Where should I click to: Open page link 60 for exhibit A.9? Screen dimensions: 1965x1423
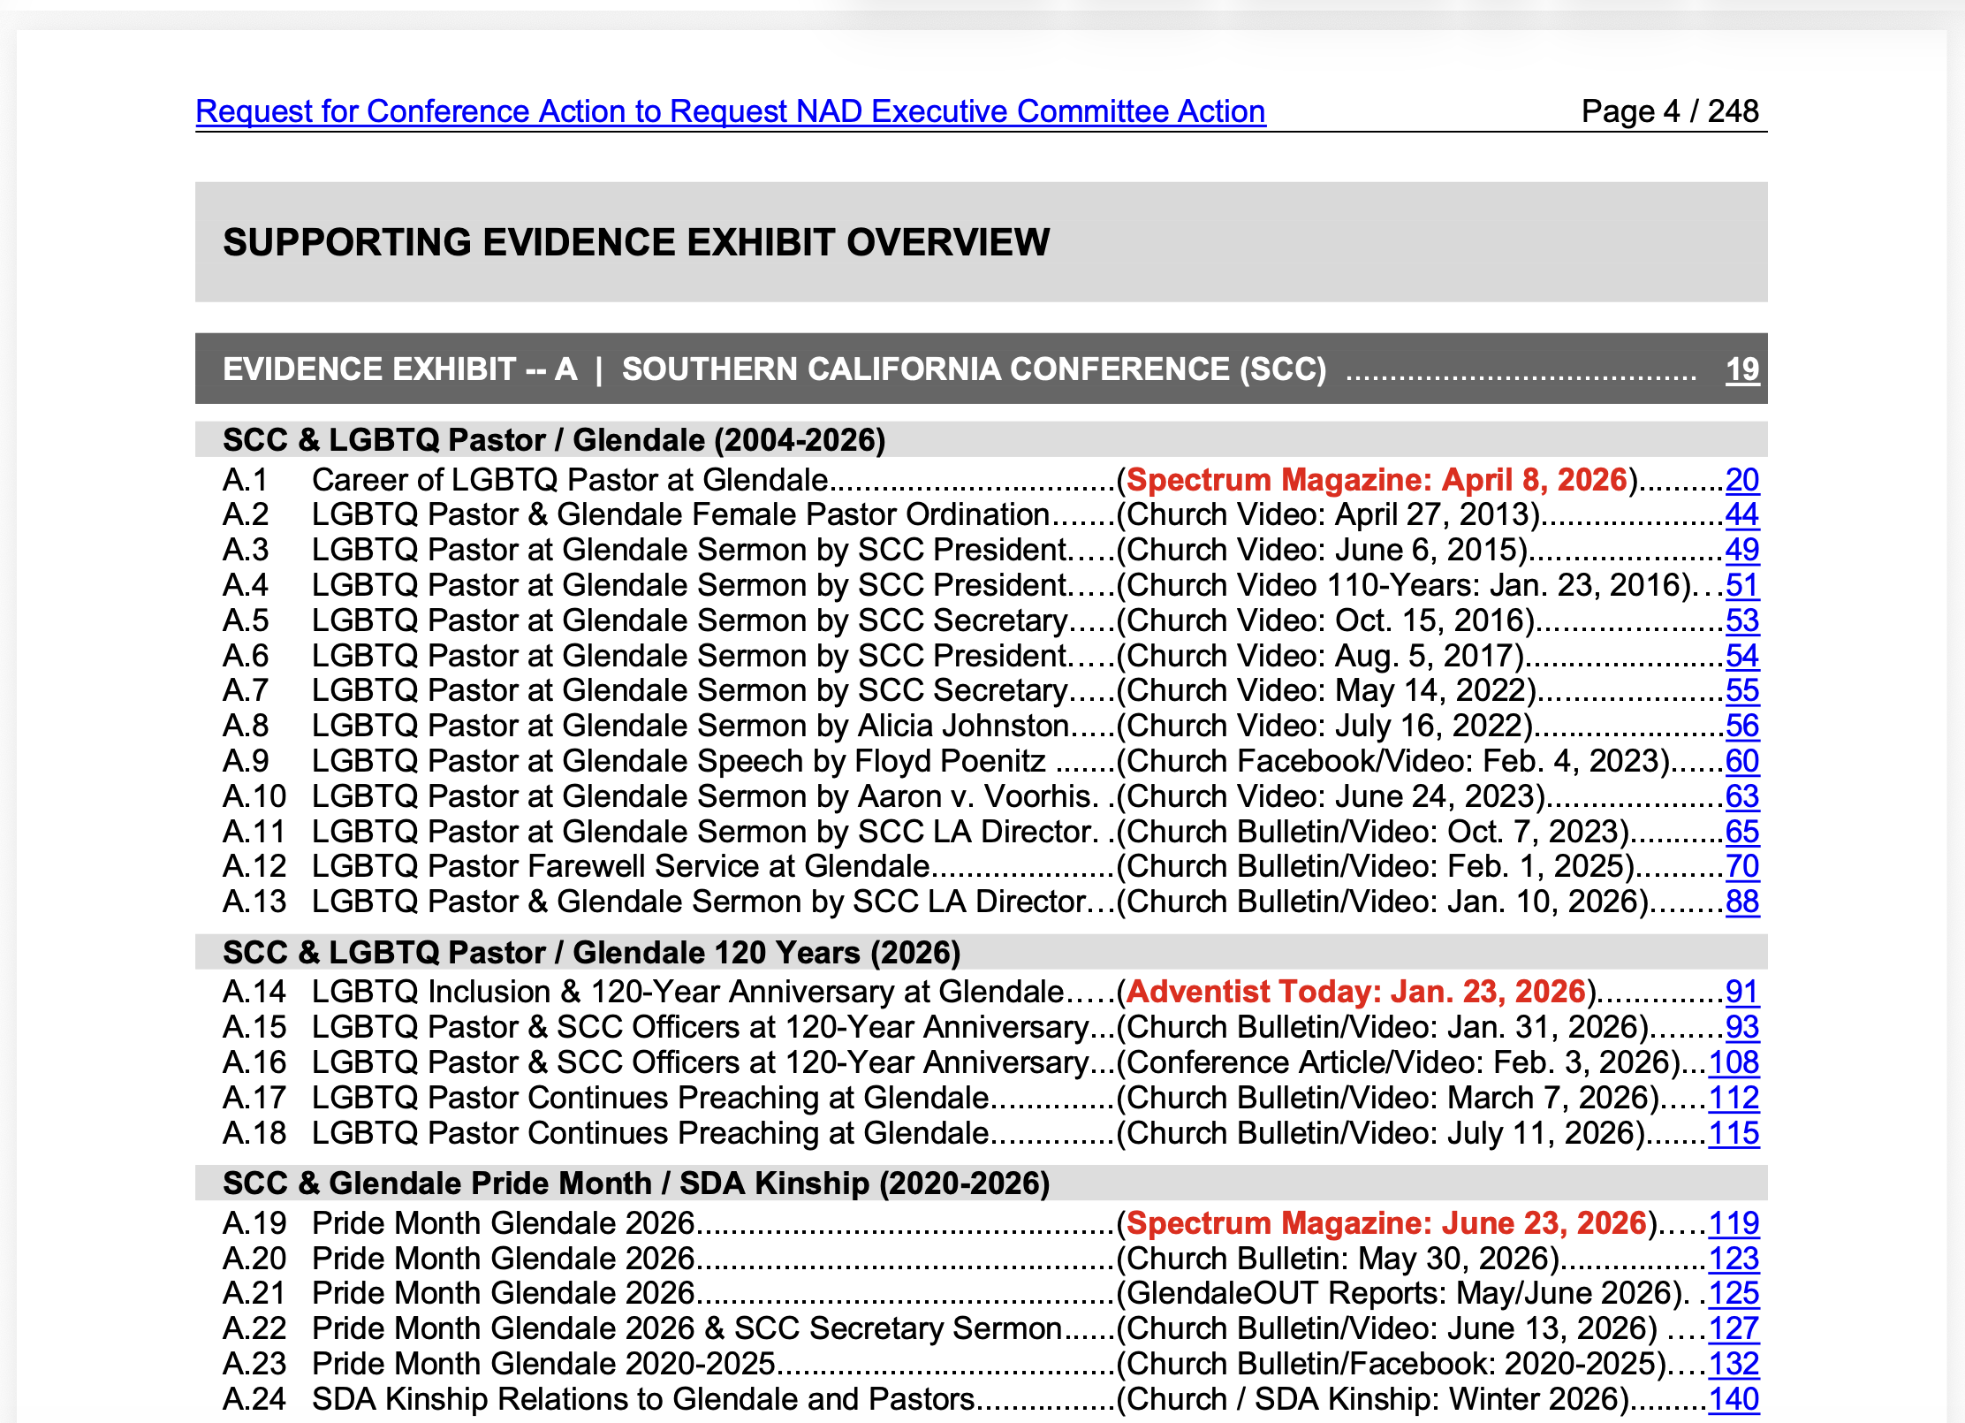[1742, 761]
